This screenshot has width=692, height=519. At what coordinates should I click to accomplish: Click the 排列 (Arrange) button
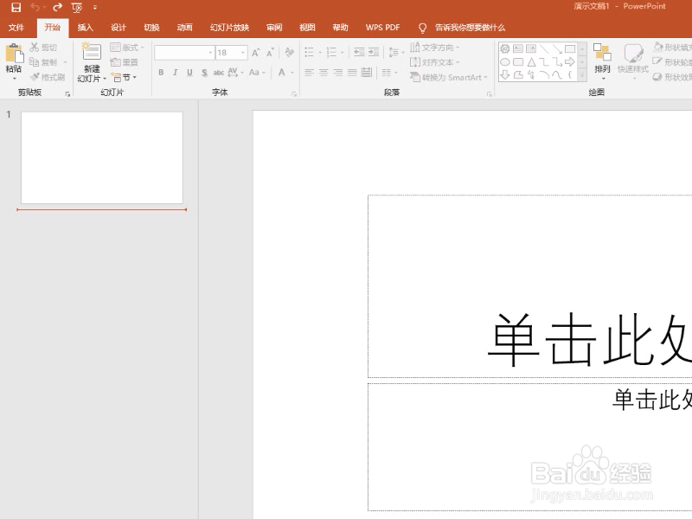(602, 61)
